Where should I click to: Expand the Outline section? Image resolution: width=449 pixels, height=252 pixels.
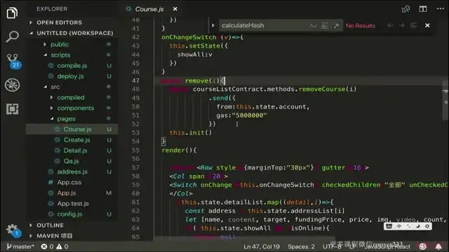(50, 225)
